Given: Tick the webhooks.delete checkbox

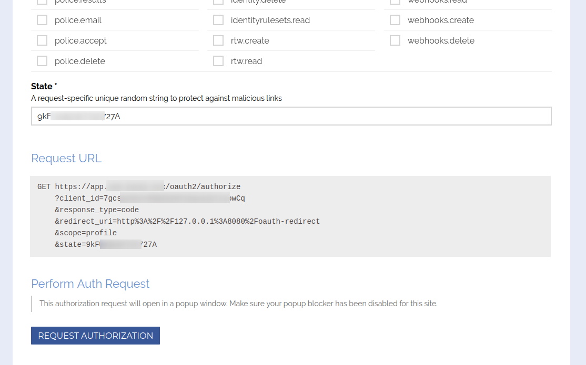Looking at the screenshot, I should click(x=395, y=41).
